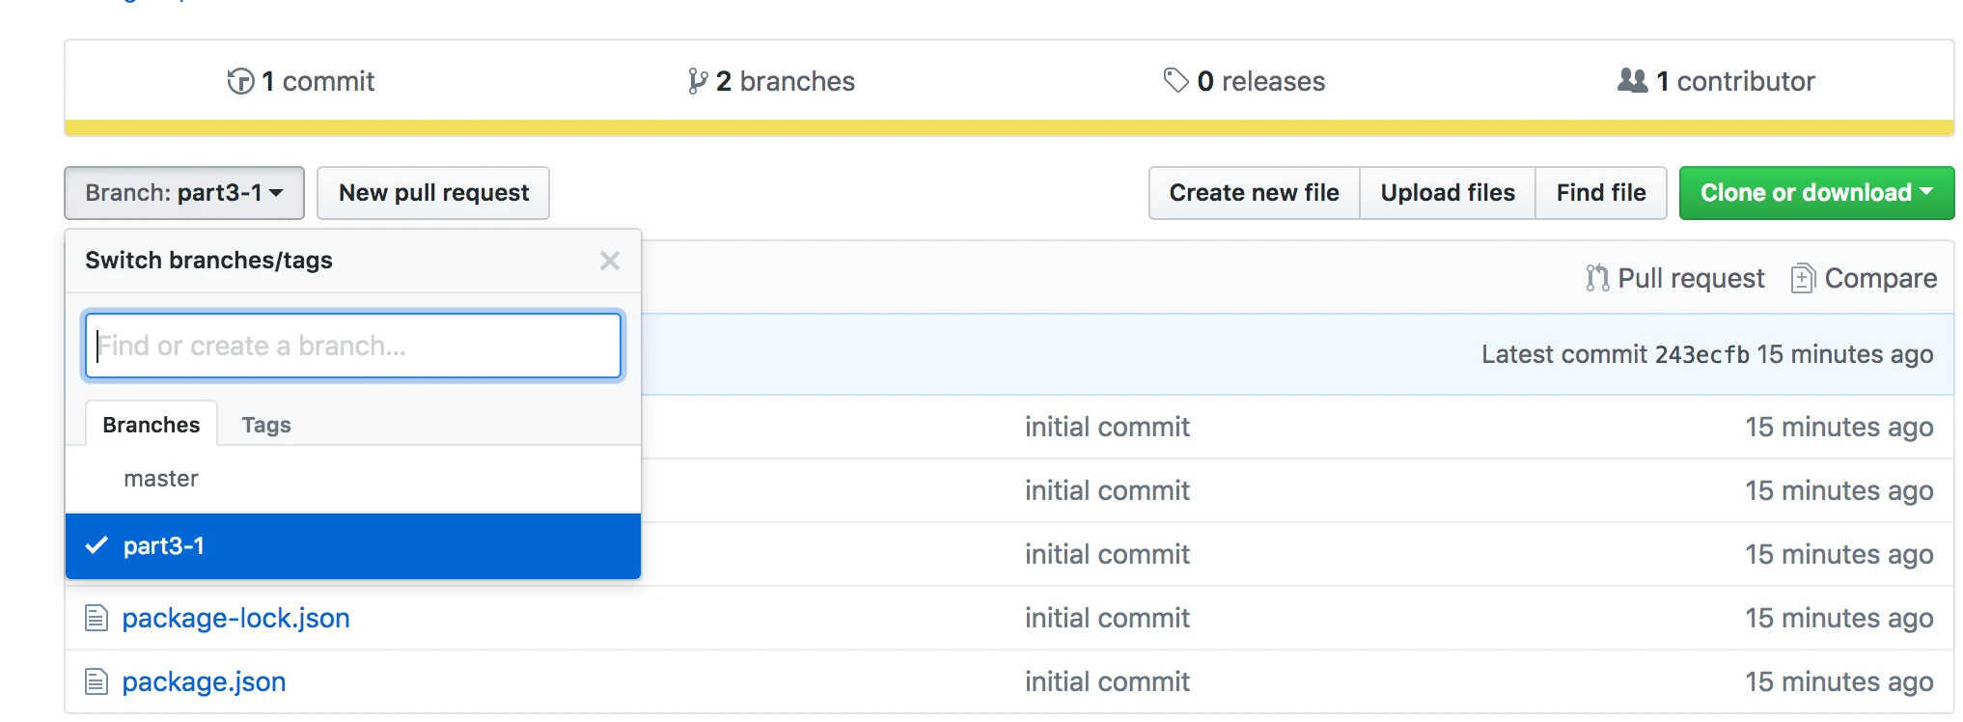Image resolution: width=1963 pixels, height=722 pixels.
Task: Select the part3-1 branch entry
Action: pyautogui.click(x=353, y=546)
